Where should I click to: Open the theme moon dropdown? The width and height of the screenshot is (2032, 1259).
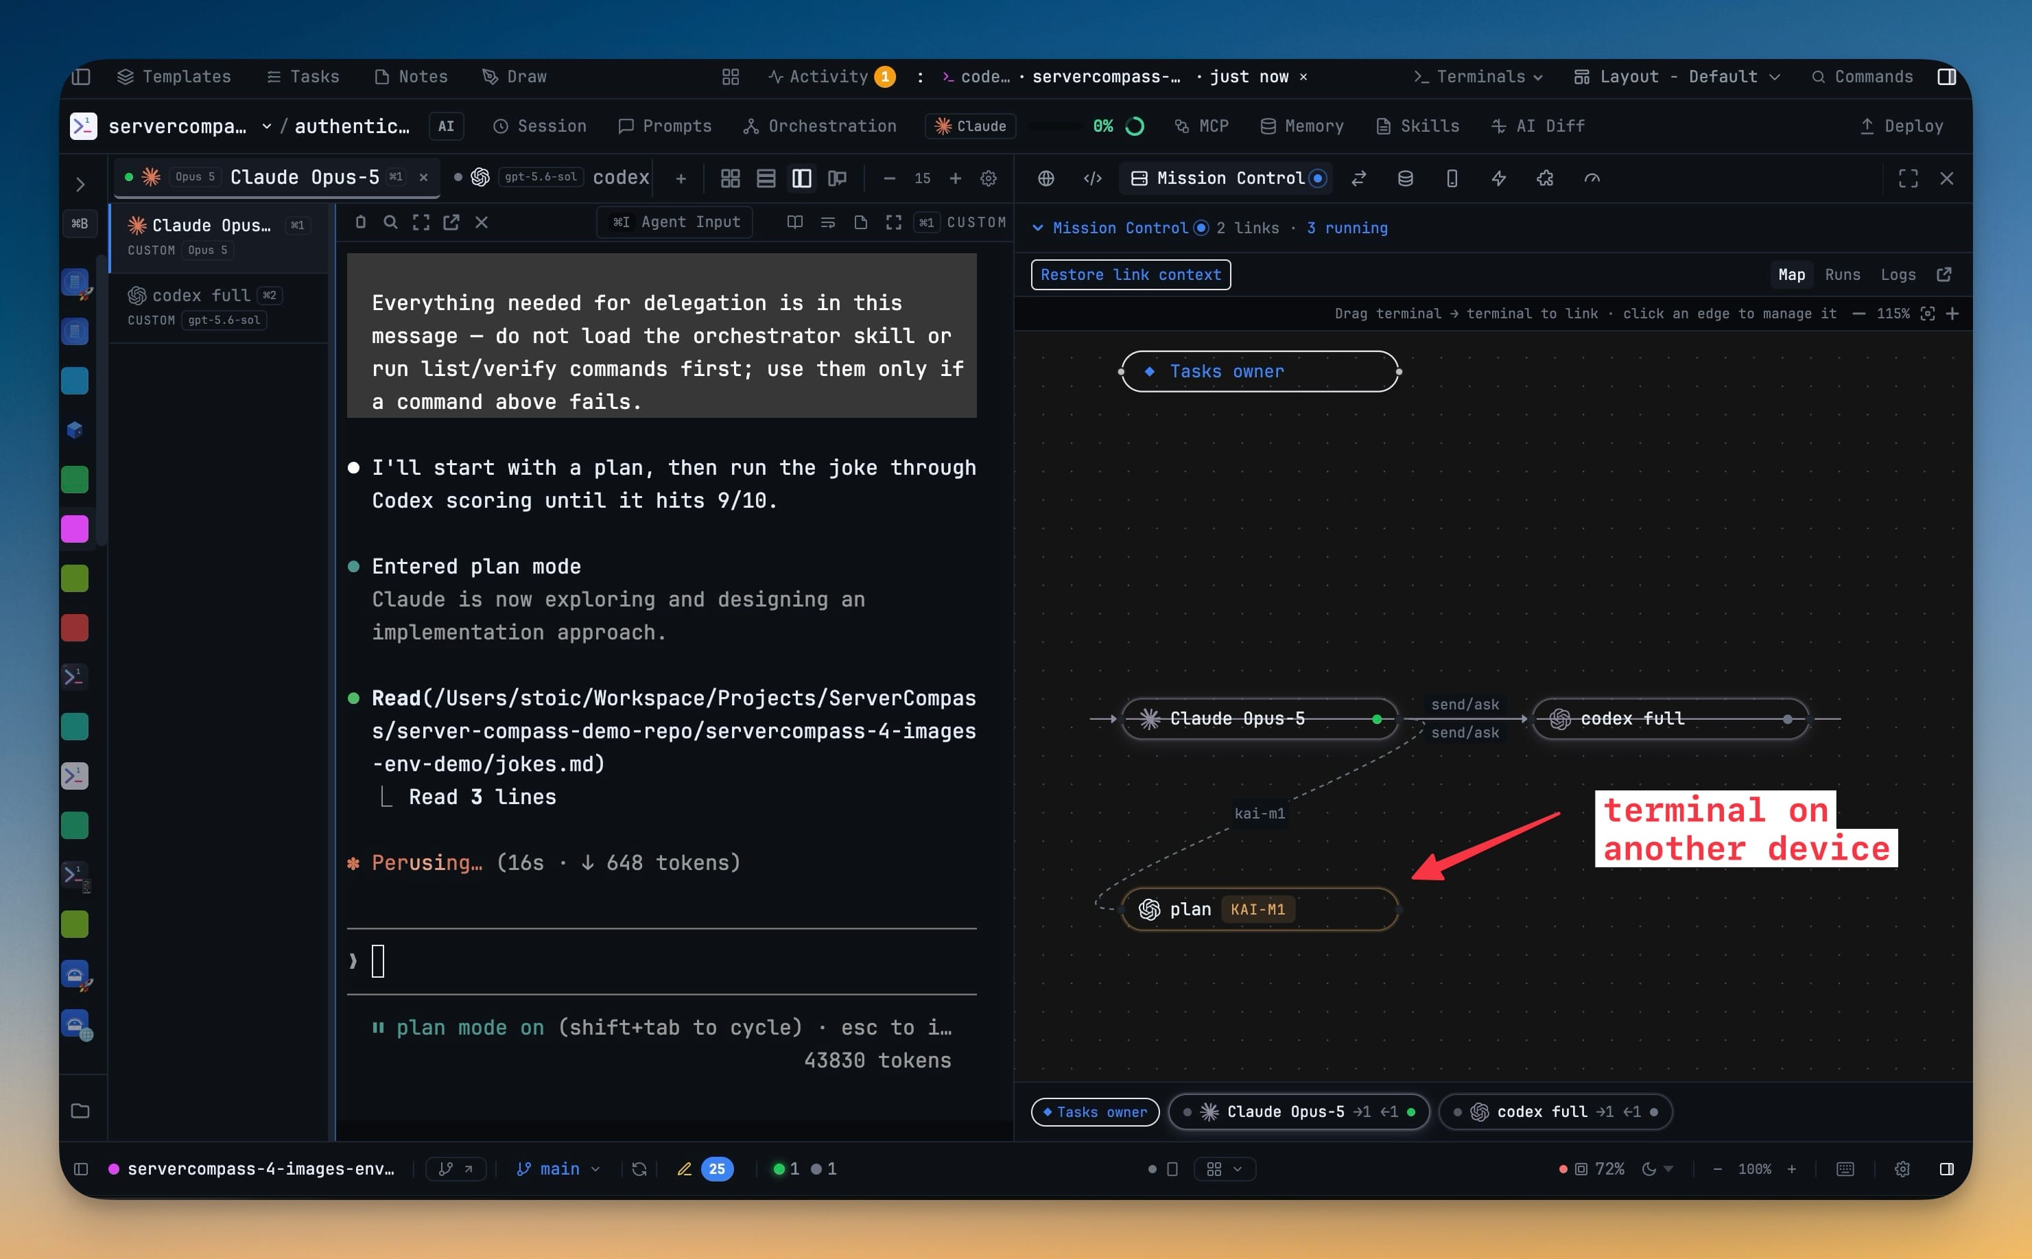(x=1657, y=1169)
